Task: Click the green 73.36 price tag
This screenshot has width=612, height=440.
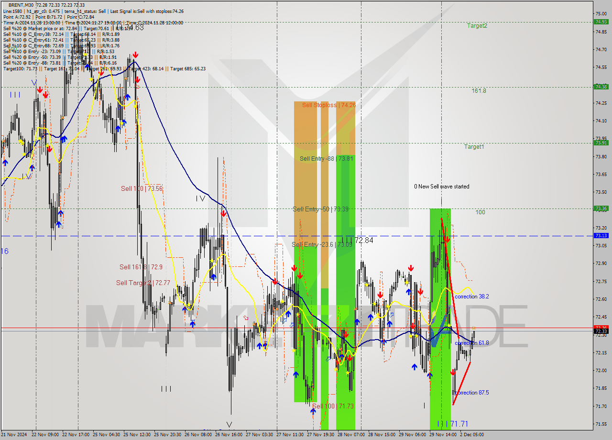Action: (x=601, y=208)
